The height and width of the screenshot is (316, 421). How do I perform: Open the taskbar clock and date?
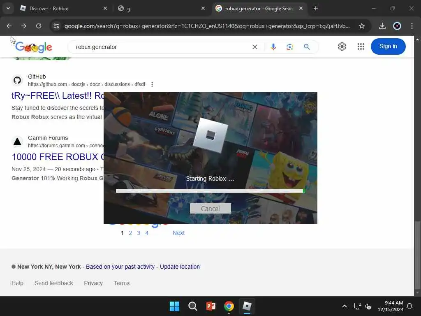[391, 306]
